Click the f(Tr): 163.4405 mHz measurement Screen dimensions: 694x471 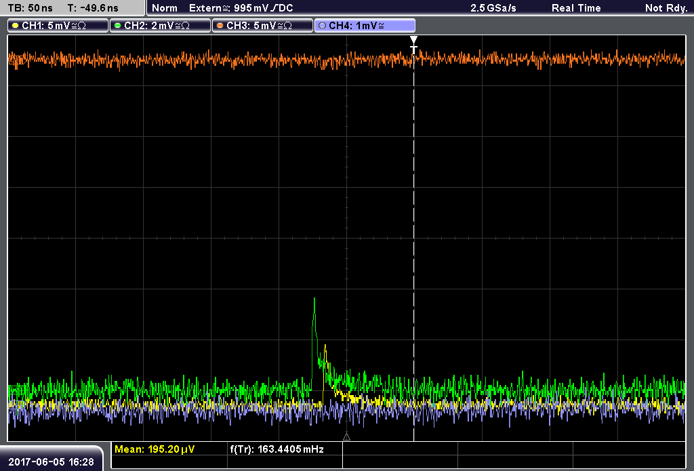click(277, 449)
